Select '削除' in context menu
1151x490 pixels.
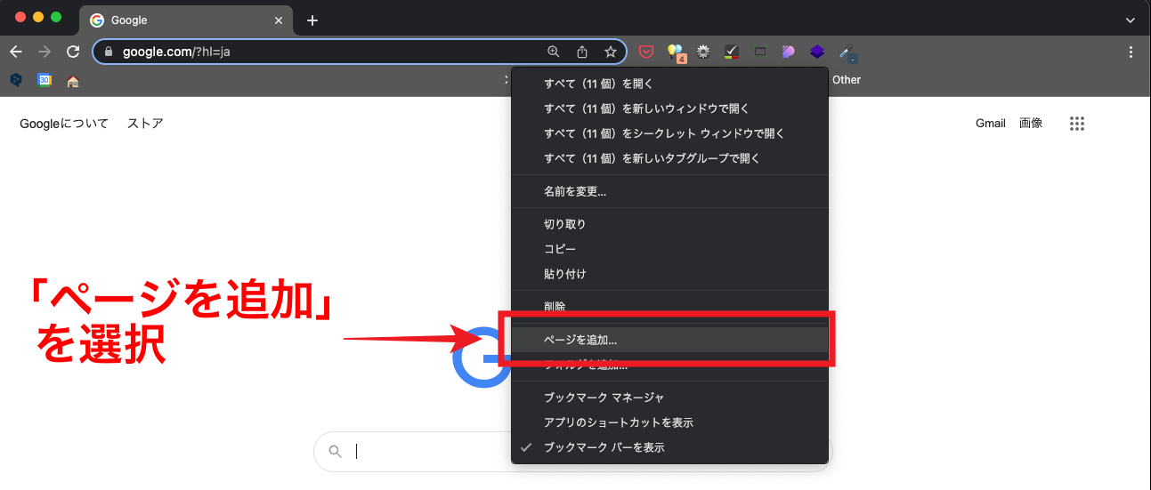(670, 306)
